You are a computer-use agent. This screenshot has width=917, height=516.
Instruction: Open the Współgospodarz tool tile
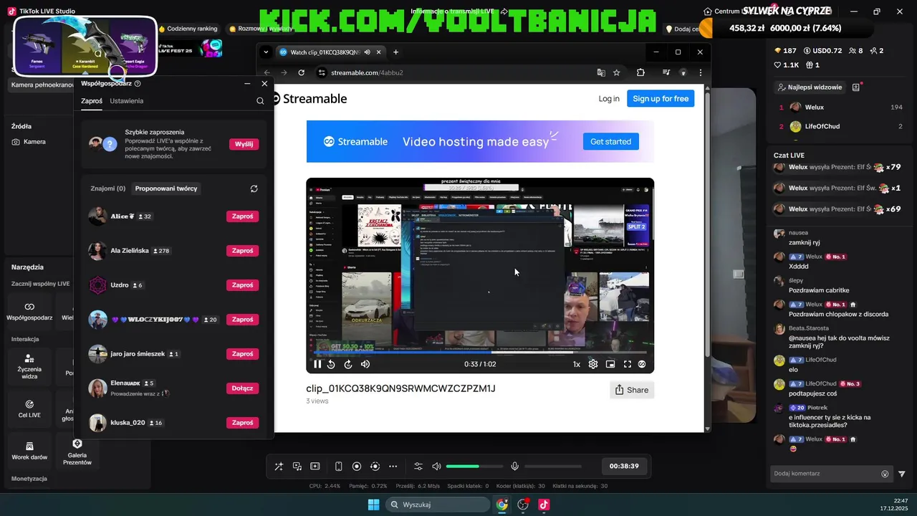click(x=29, y=311)
